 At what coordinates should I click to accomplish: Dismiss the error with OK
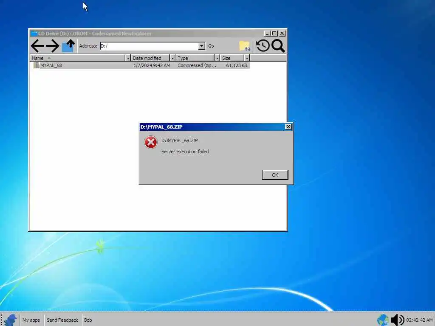pos(275,175)
